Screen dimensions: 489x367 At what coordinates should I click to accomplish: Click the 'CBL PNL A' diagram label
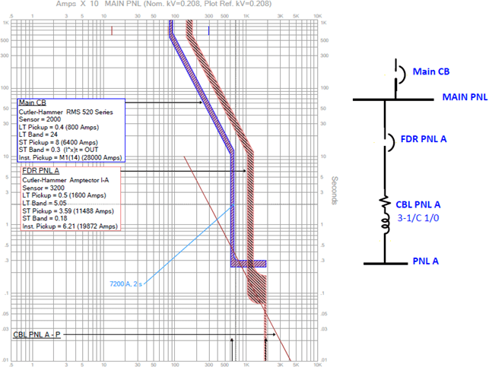click(x=418, y=204)
